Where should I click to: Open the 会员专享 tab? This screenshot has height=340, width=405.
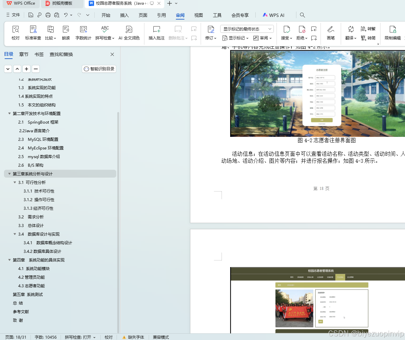240,15
